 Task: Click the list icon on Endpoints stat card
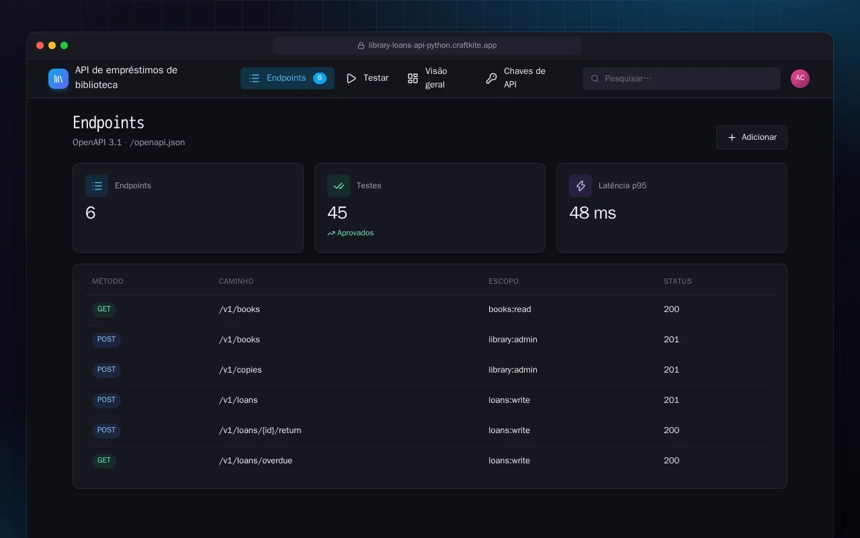pos(97,186)
